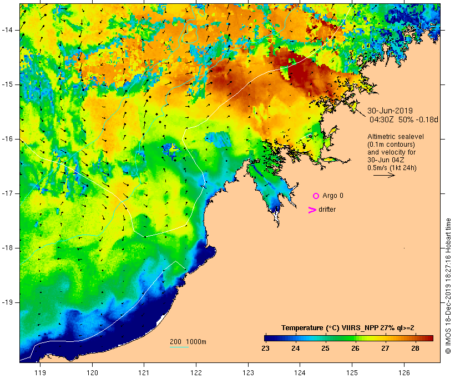The width and height of the screenshot is (455, 378).
Task: Click the 0.5m/s velocity scale arrow
Action: (384, 175)
